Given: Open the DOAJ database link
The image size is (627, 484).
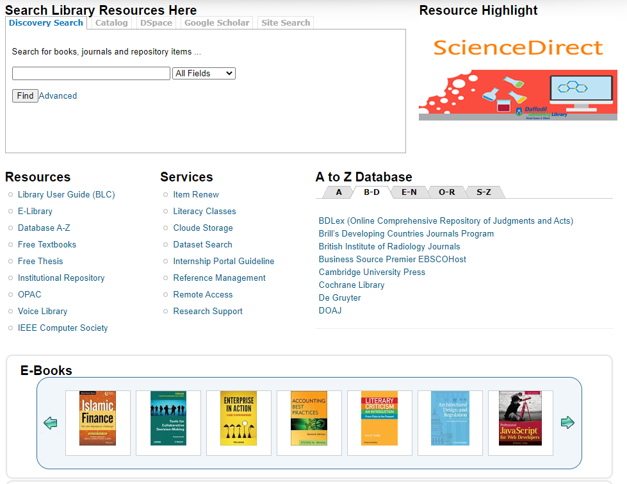Looking at the screenshot, I should [x=330, y=311].
